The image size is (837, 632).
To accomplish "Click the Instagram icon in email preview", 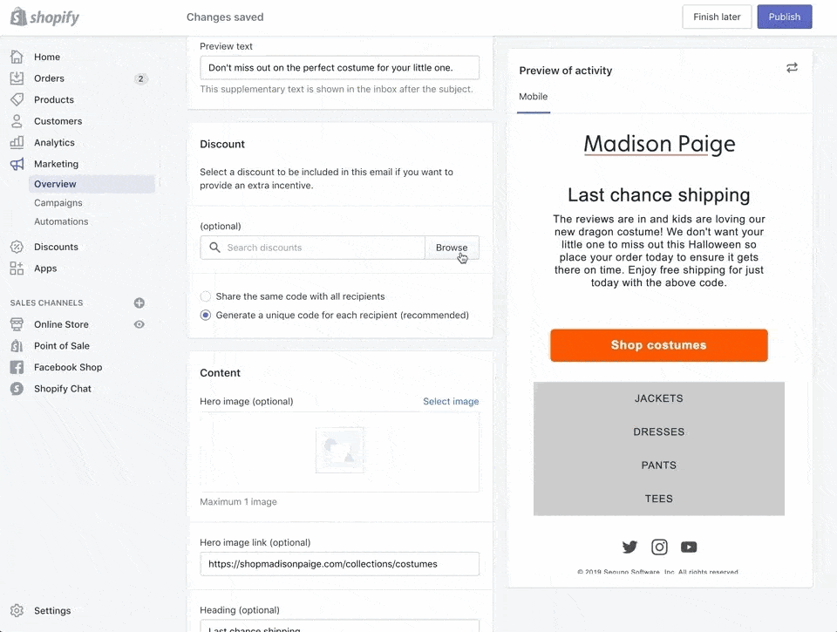I will pos(659,547).
